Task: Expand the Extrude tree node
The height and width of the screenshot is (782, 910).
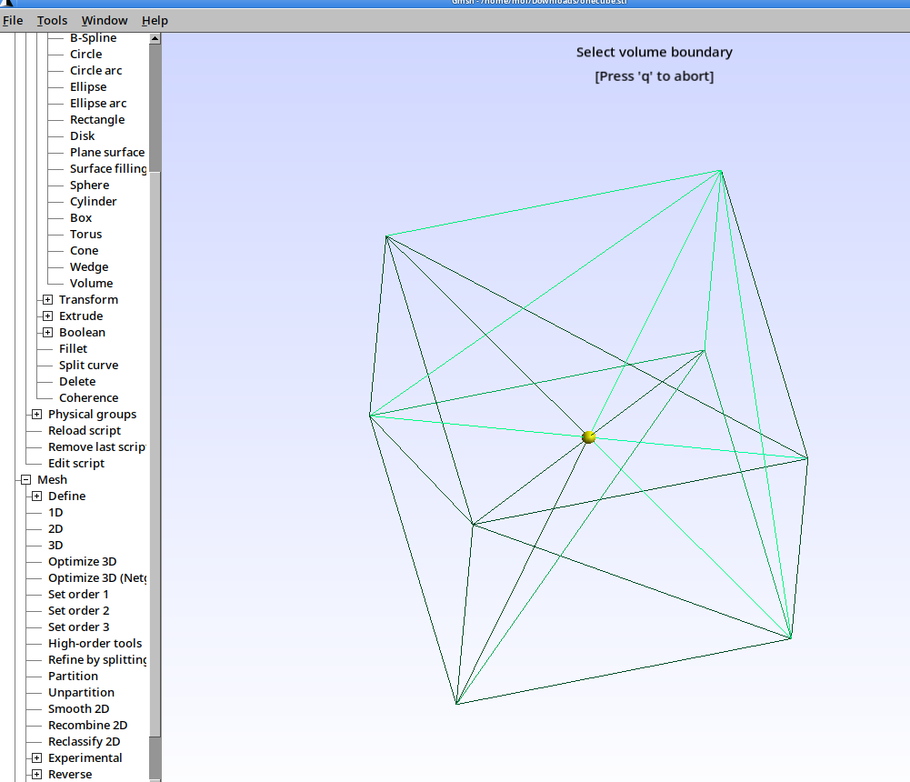Action: click(x=47, y=316)
